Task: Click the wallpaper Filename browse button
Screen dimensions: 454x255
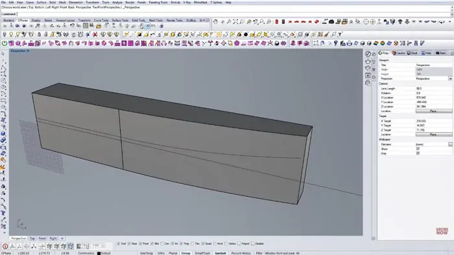Action: click(450, 144)
